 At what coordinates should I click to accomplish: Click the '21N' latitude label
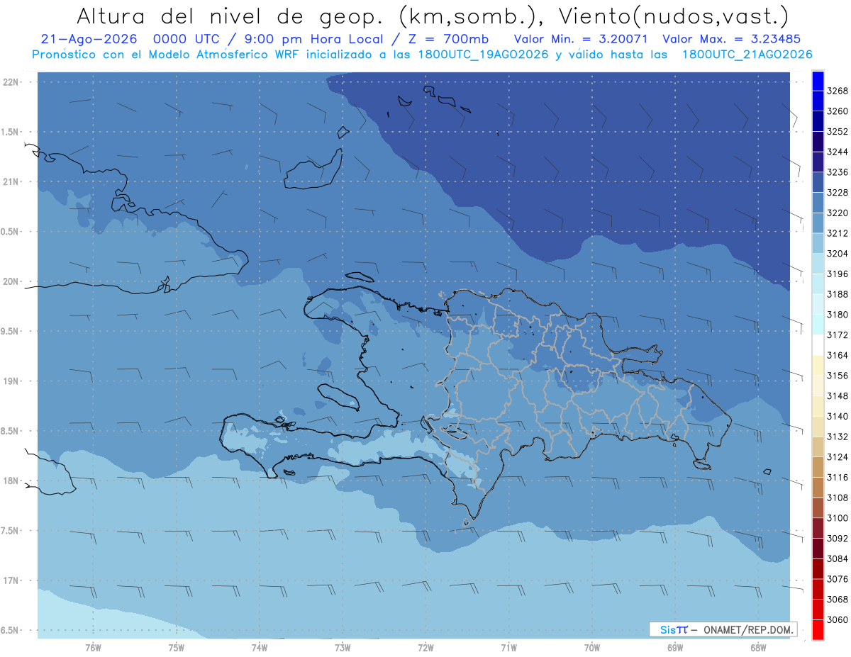11,182
